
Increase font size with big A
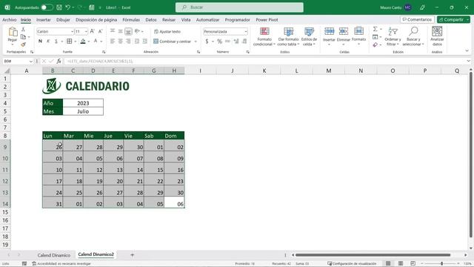[x=93, y=31]
